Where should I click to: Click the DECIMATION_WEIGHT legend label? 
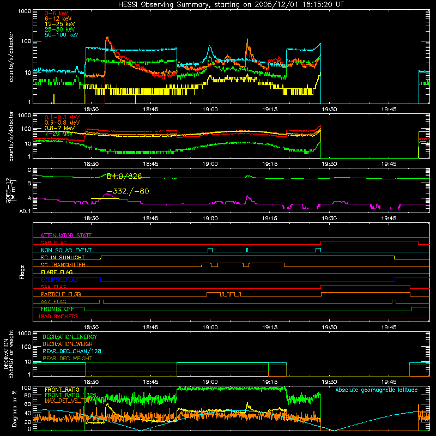(x=69, y=344)
